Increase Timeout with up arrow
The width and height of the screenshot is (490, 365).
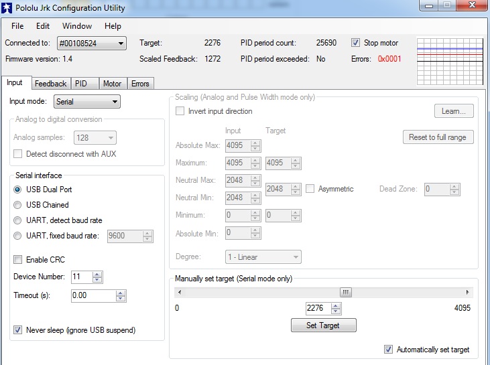click(120, 293)
